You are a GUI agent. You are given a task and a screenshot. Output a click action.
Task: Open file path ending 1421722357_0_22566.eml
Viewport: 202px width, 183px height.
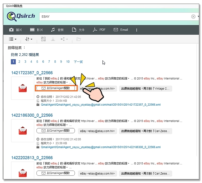[x=101, y=105]
